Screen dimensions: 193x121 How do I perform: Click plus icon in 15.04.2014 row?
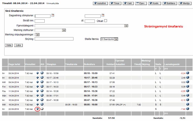click(x=38, y=100)
